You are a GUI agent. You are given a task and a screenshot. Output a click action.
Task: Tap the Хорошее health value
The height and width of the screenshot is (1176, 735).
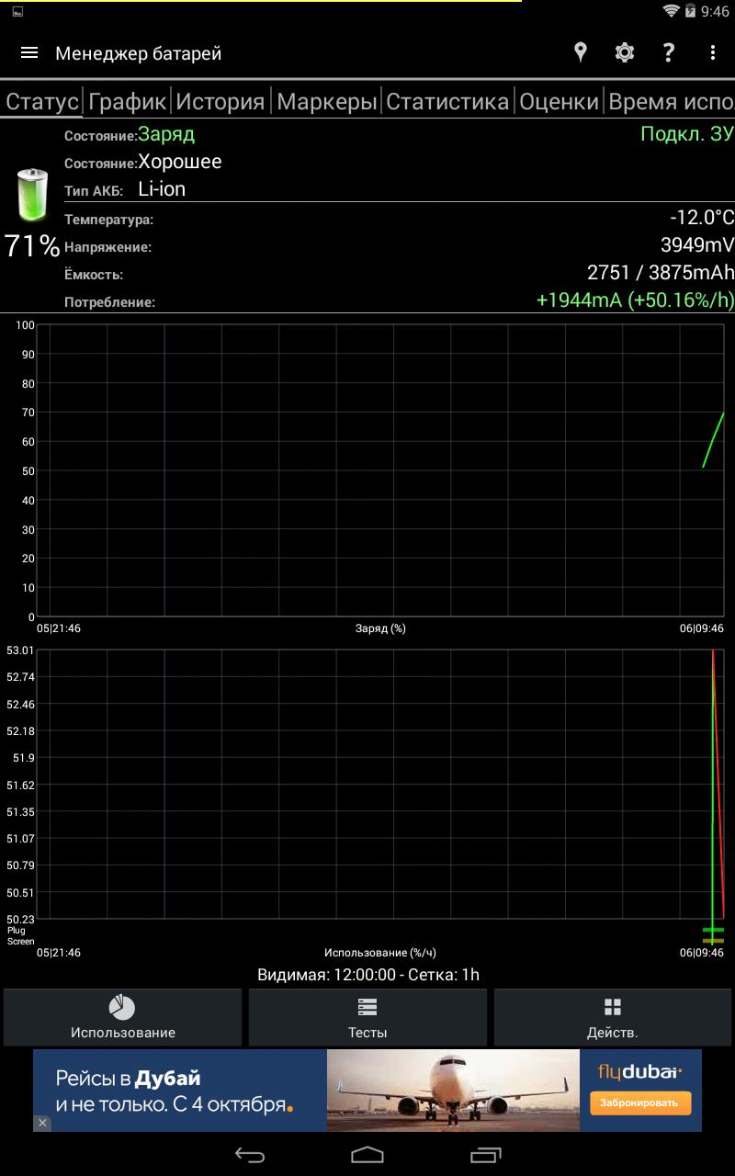[180, 162]
